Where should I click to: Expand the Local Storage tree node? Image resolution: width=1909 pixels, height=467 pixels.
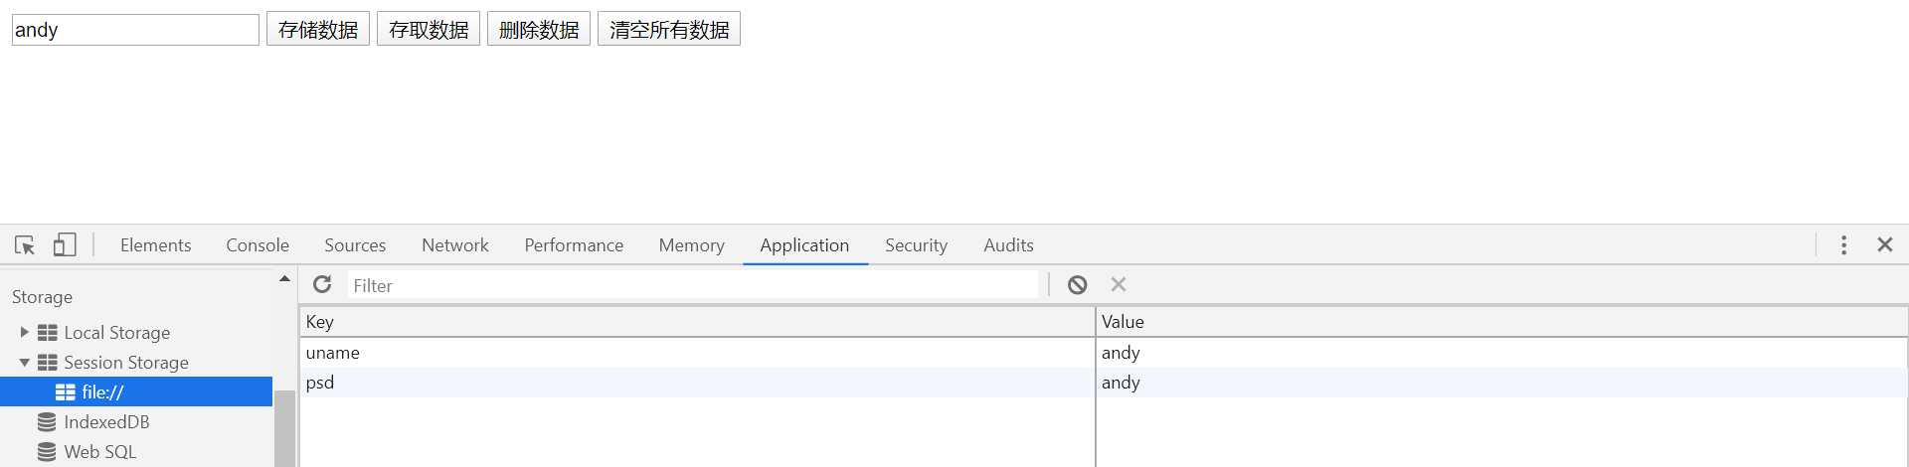coord(25,333)
